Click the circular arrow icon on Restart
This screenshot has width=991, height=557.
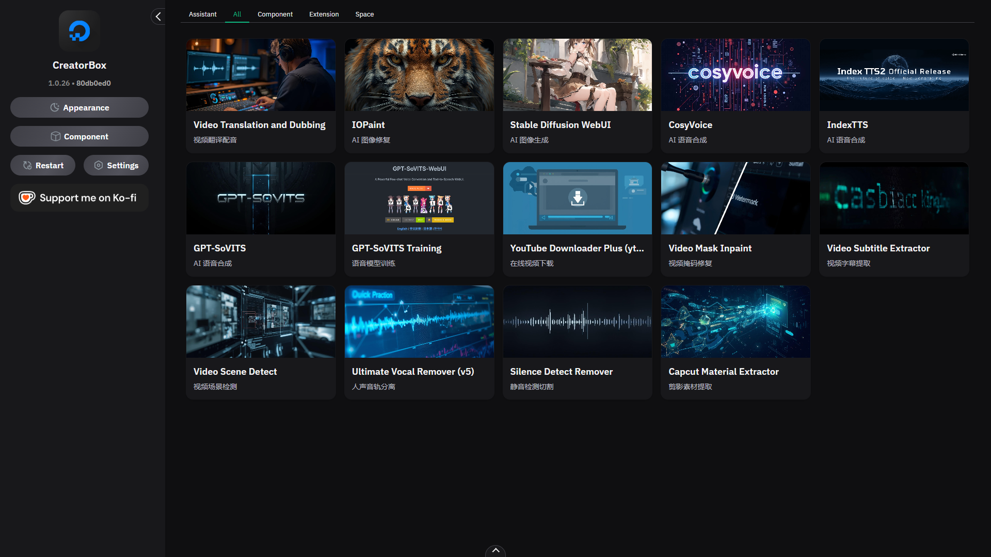pos(27,165)
